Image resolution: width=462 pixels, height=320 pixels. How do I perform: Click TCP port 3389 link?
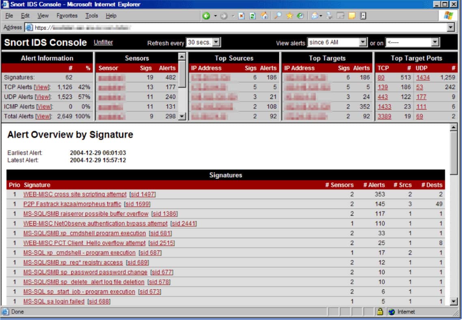click(384, 116)
